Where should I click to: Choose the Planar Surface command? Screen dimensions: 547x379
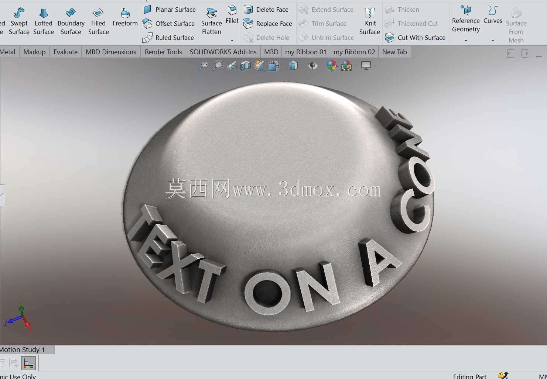(x=170, y=10)
